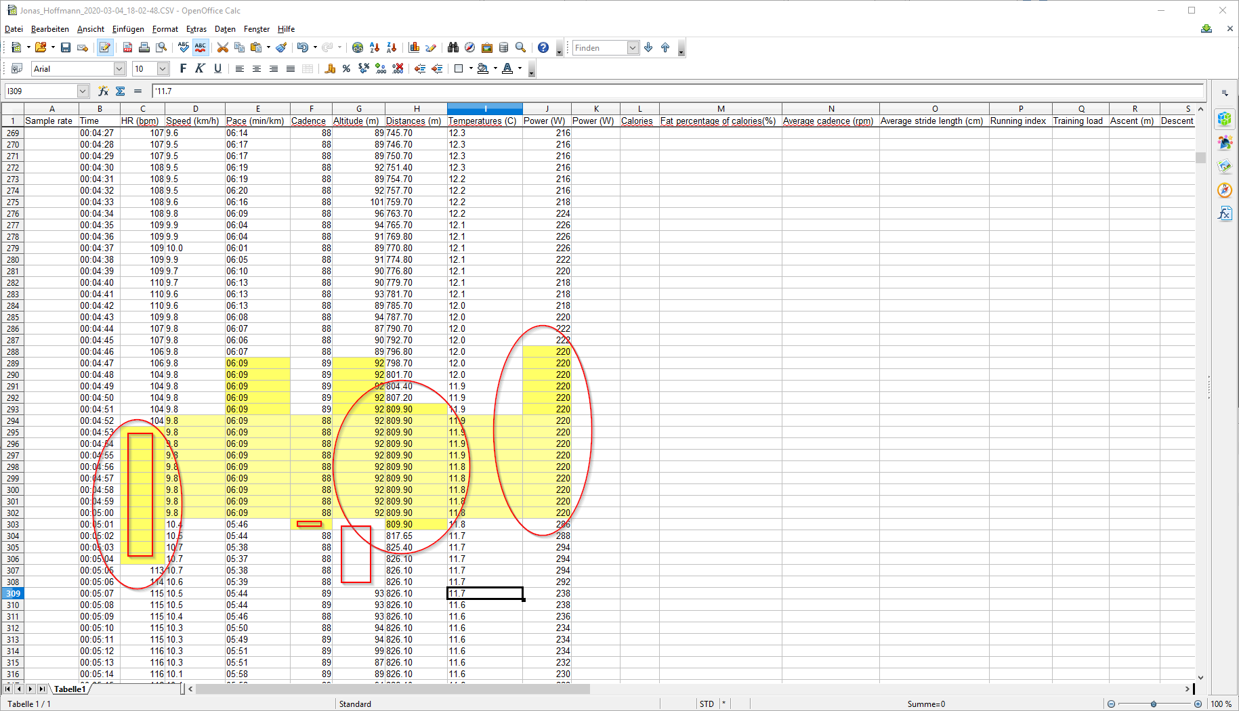Viewport: 1239px width, 711px height.
Task: Export directly as PDF
Action: point(127,47)
